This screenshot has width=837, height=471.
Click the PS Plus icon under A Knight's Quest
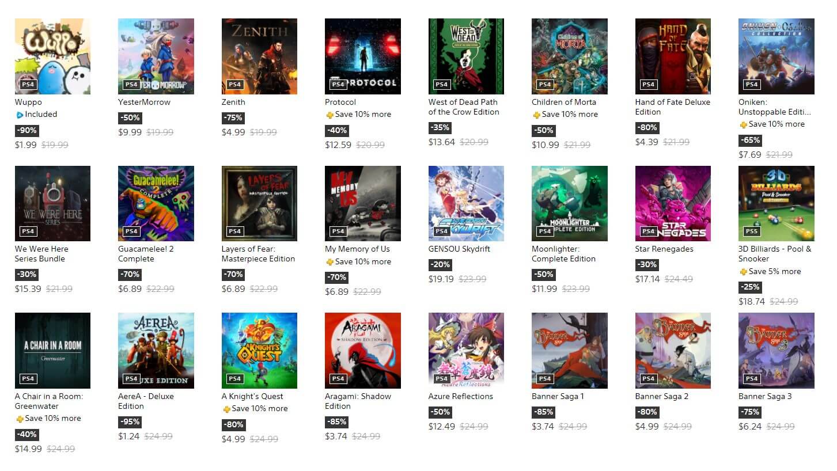[226, 409]
